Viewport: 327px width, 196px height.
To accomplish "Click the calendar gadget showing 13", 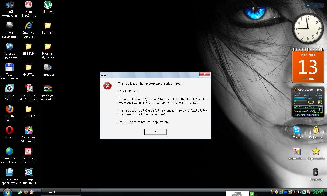I will [308, 65].
